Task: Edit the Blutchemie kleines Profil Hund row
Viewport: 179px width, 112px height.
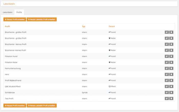Action: [x=167, y=44]
